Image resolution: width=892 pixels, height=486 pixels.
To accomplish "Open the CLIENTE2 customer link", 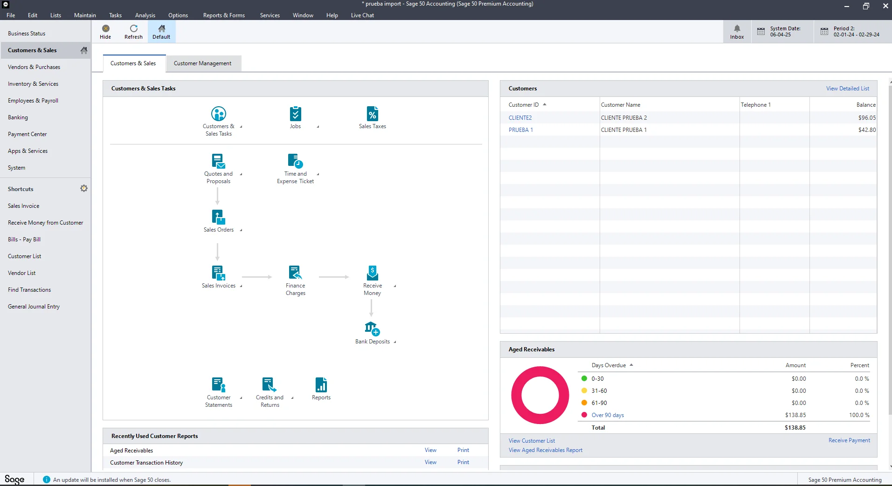I will (x=520, y=118).
